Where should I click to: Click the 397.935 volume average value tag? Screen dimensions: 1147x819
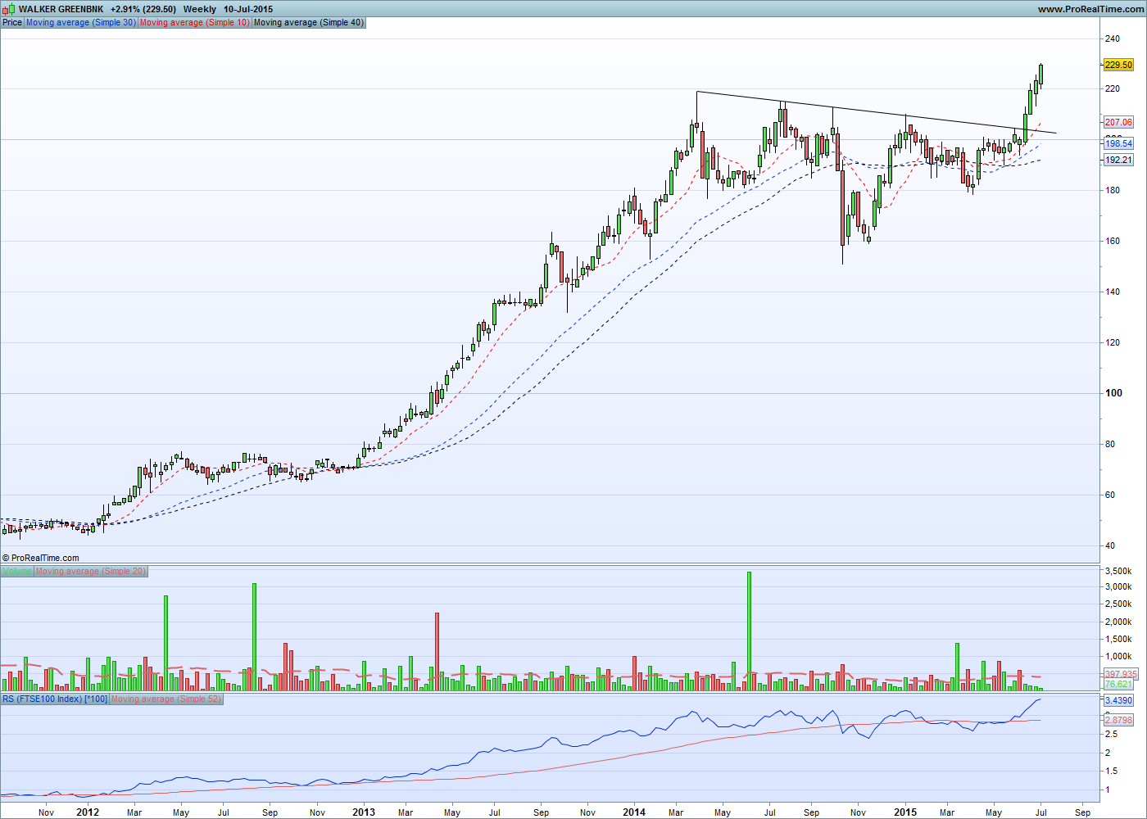coord(1120,674)
